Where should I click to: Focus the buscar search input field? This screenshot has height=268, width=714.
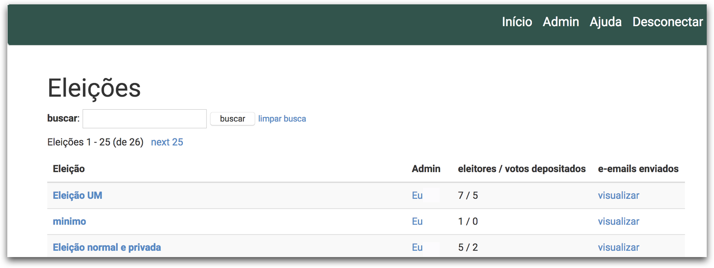(x=145, y=119)
